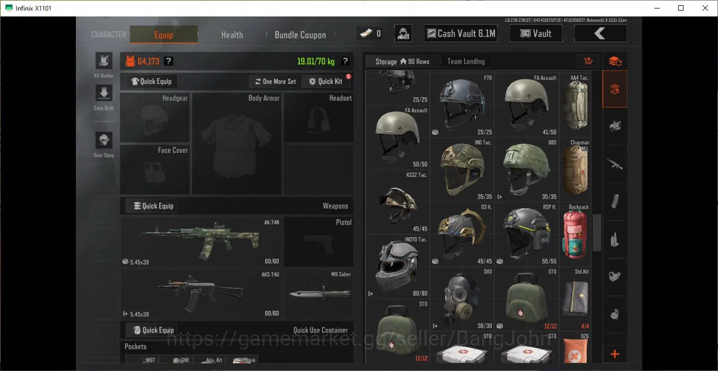Image resolution: width=718 pixels, height=371 pixels.
Task: Open the Kit Builder icon
Action: 103,61
